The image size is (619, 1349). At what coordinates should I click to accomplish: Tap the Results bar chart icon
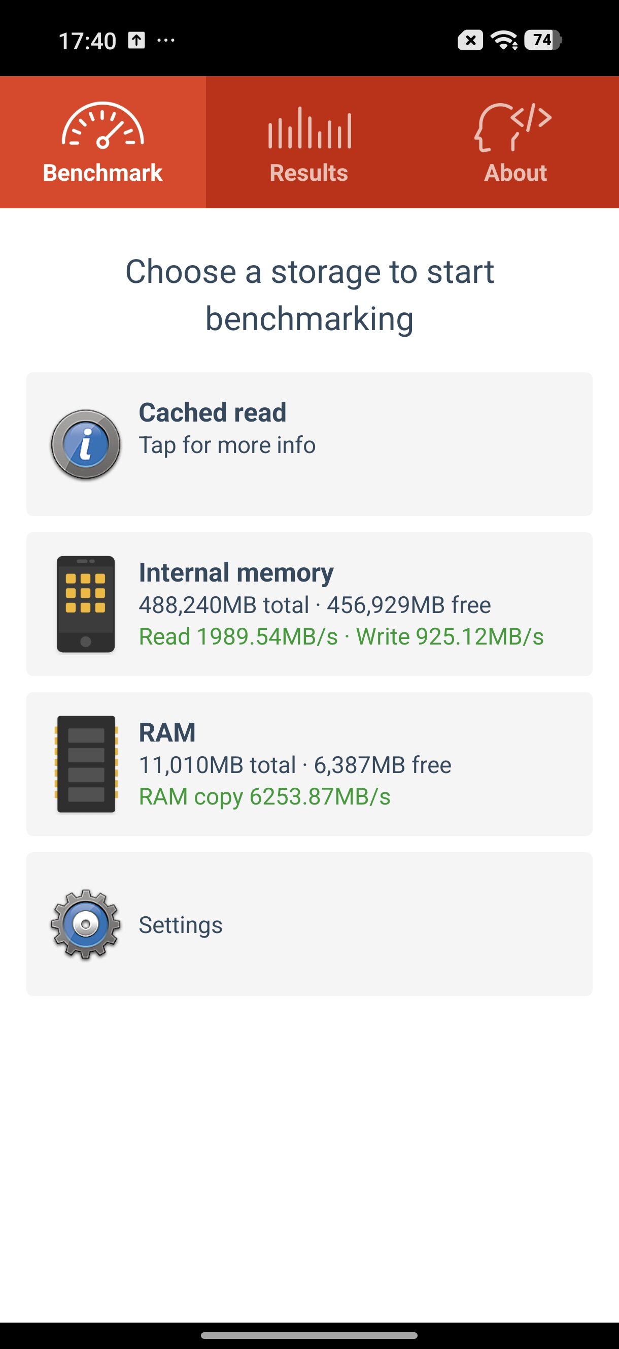coord(309,128)
